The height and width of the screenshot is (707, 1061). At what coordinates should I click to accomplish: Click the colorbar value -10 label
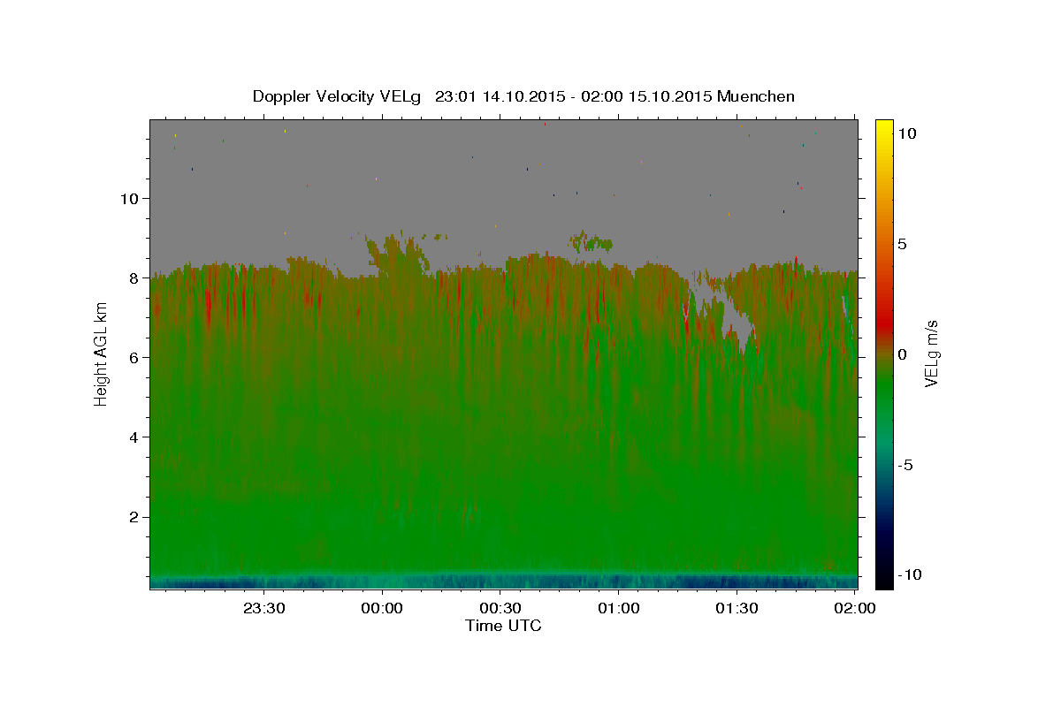(x=909, y=574)
